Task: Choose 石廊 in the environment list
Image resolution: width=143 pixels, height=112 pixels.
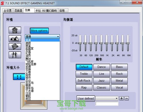Action: pos(42,69)
